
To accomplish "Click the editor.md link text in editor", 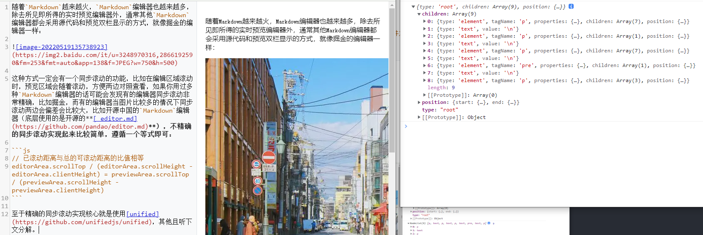I will coord(115,119).
